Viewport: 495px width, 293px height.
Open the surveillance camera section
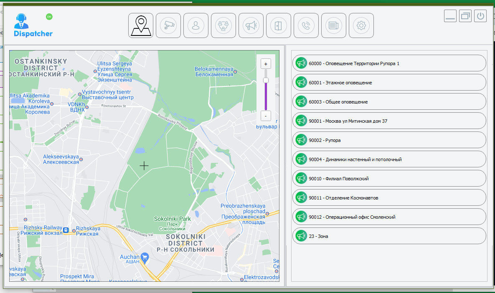click(168, 25)
